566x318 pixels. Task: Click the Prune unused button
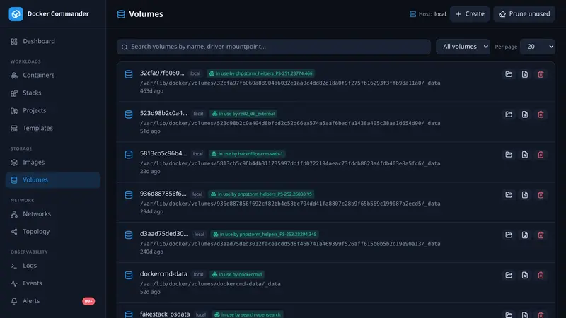(524, 14)
